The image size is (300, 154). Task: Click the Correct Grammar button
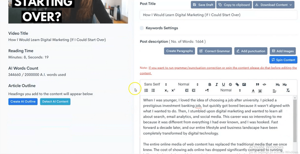click(215, 51)
